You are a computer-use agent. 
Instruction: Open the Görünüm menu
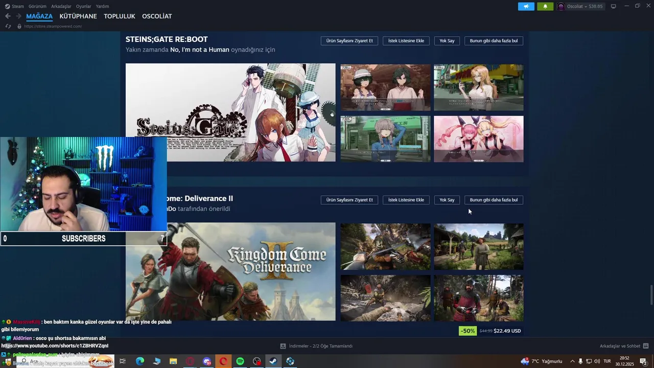click(37, 6)
